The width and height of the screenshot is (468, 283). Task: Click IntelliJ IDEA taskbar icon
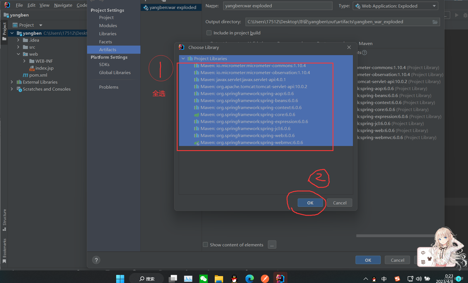pyautogui.click(x=280, y=278)
